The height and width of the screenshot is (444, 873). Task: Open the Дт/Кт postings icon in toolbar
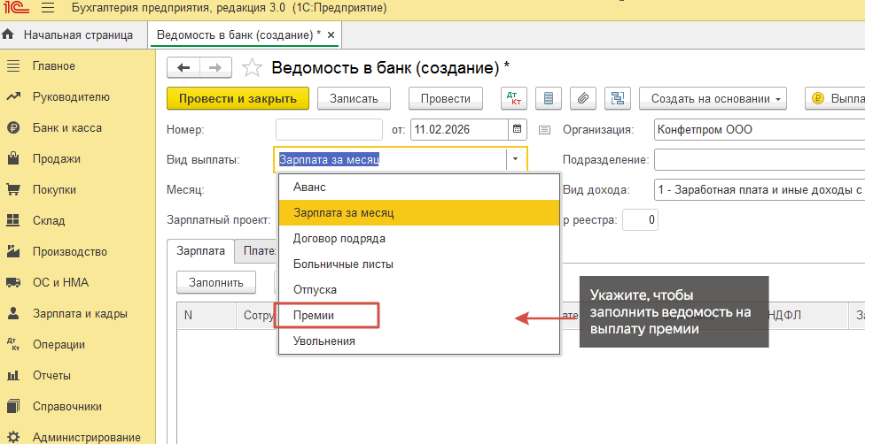(x=513, y=99)
